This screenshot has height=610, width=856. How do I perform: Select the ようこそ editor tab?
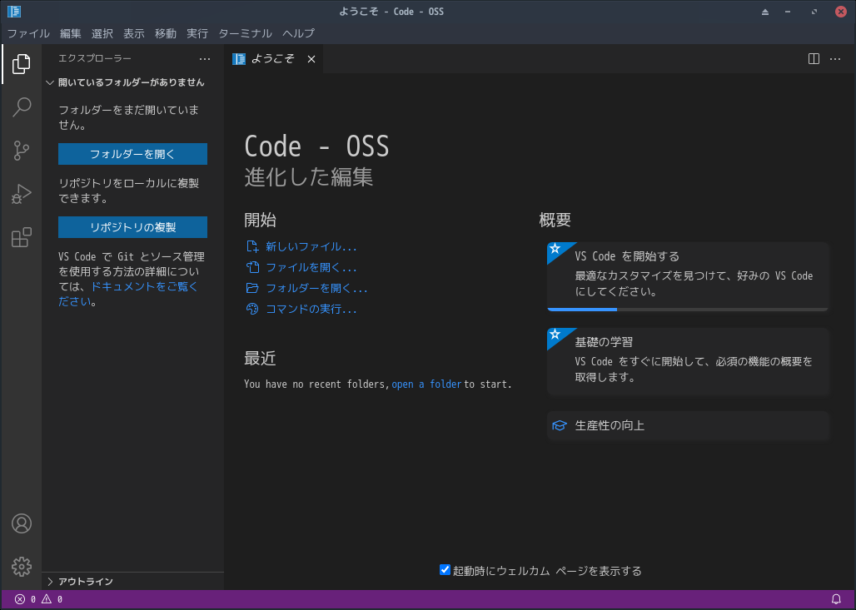click(x=273, y=59)
